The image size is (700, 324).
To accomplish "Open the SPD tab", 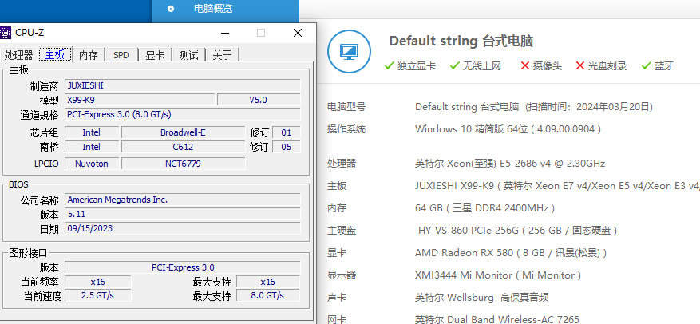I will 121,55.
